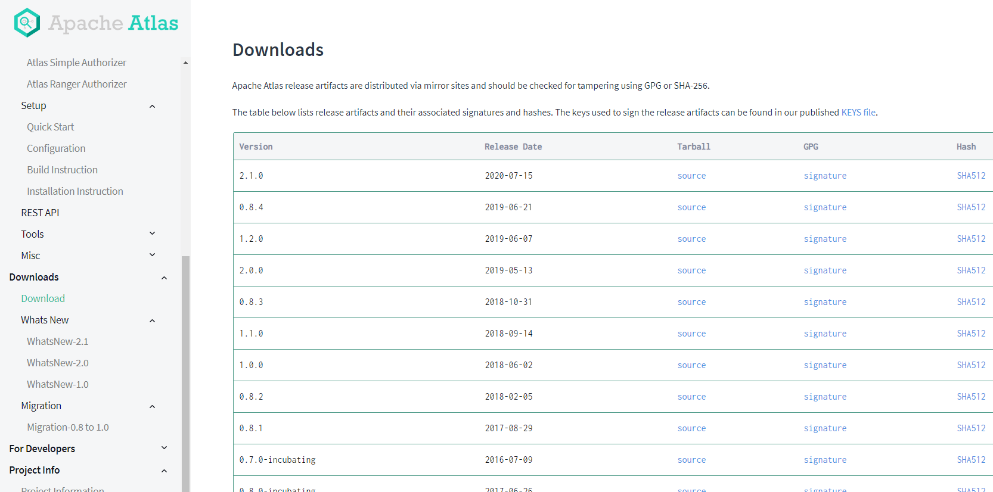Viewport: 993px width, 492px height.
Task: Expand the Misc section chevron
Action: (x=152, y=255)
